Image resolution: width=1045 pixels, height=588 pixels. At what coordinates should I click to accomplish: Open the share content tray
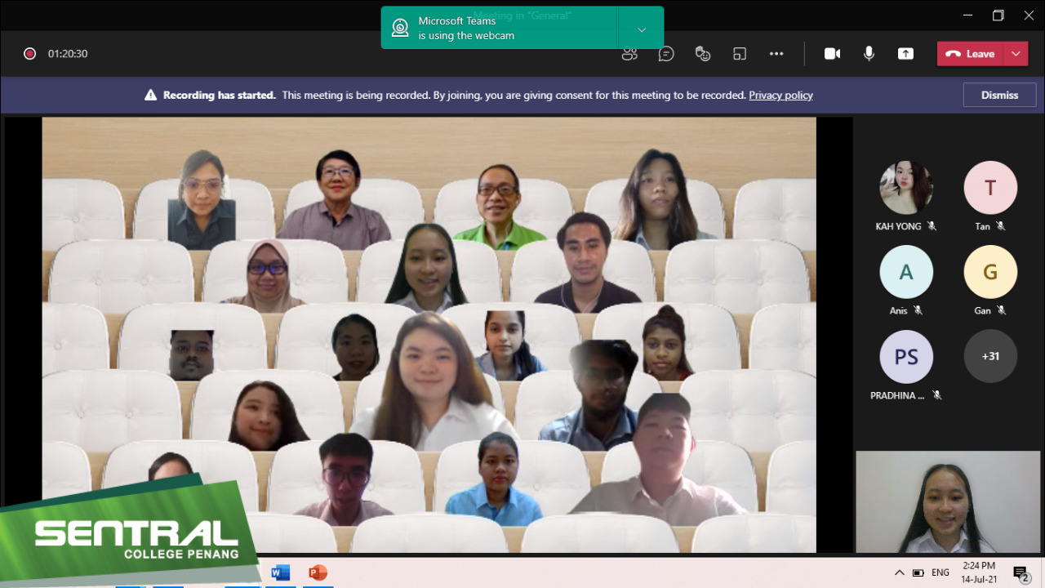[905, 54]
